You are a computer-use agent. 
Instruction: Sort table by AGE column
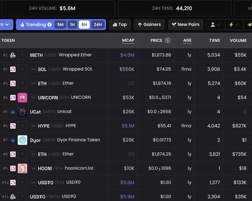tap(187, 40)
